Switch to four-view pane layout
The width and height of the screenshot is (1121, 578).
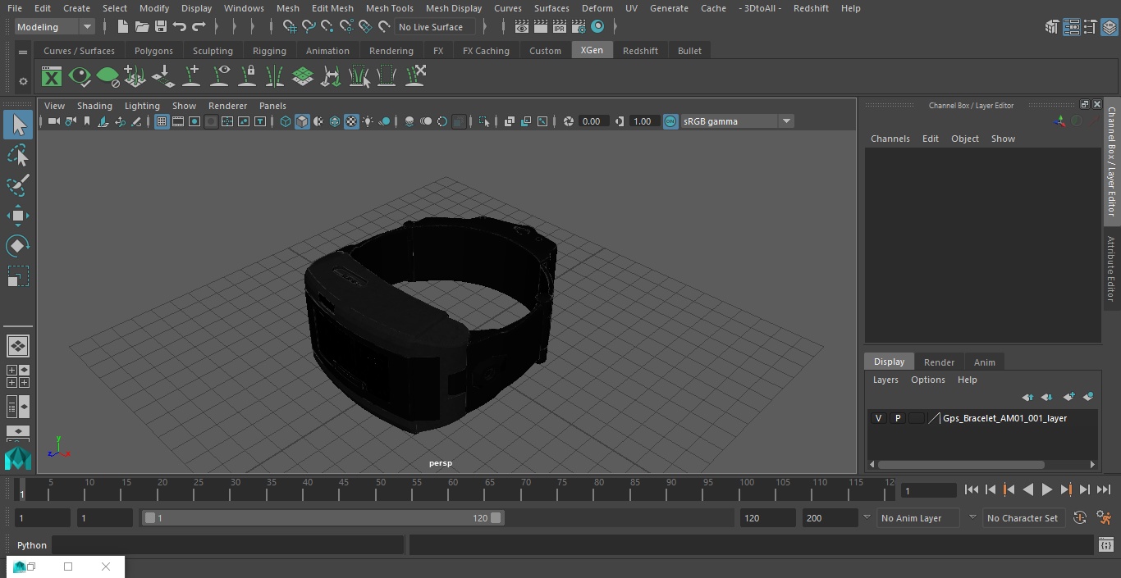click(18, 376)
